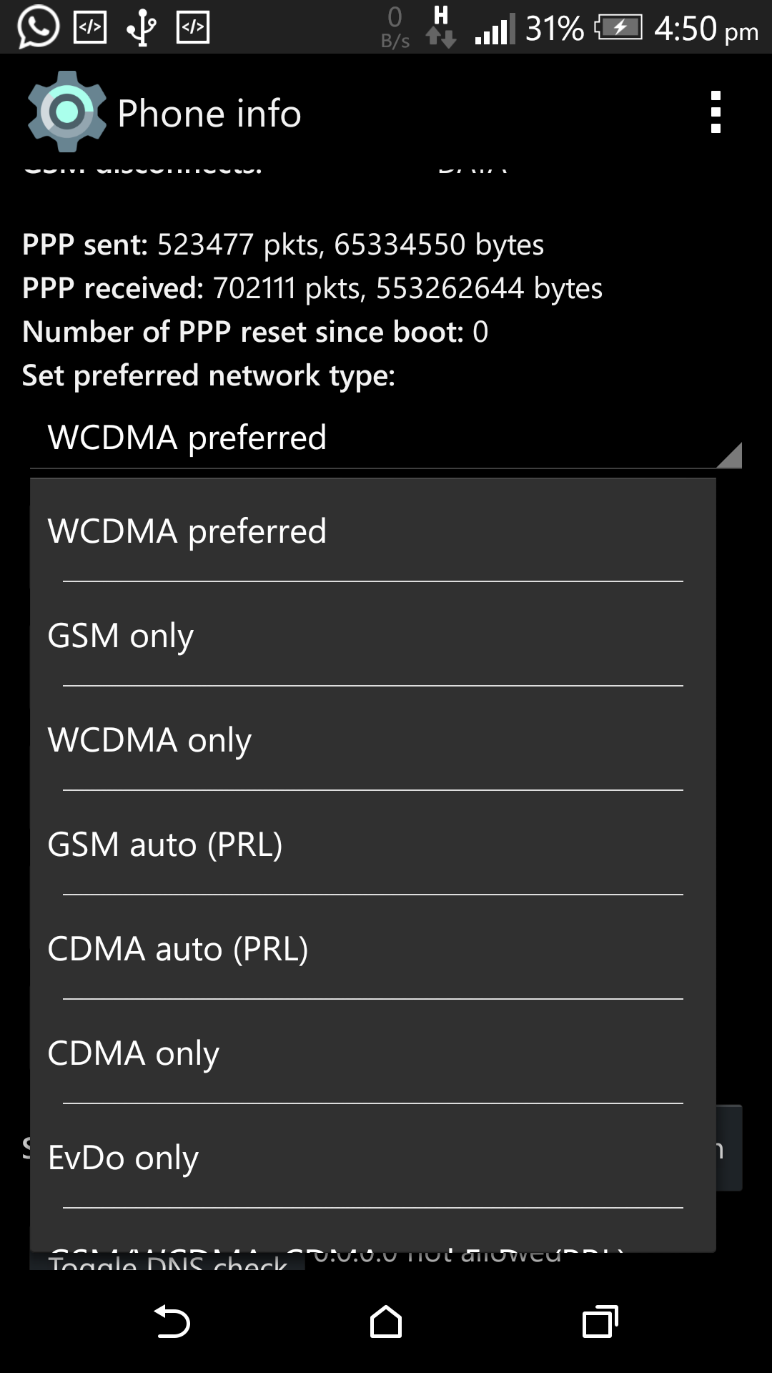
Task: Tap the Android back navigation button
Action: tap(172, 1322)
